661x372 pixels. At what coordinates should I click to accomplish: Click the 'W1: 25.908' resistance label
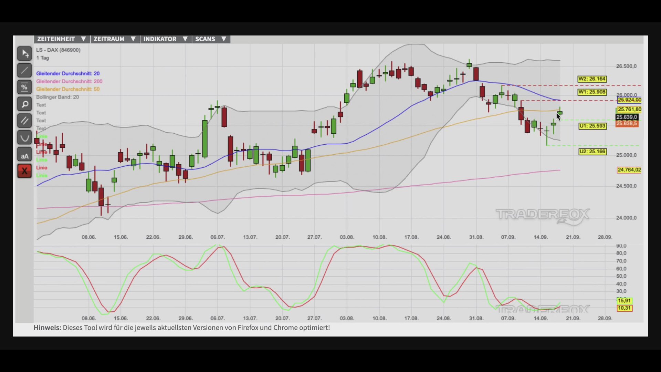click(592, 92)
